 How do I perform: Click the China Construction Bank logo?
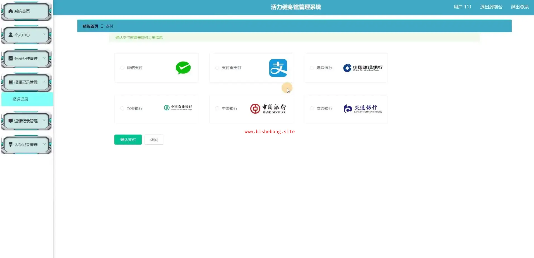363,68
